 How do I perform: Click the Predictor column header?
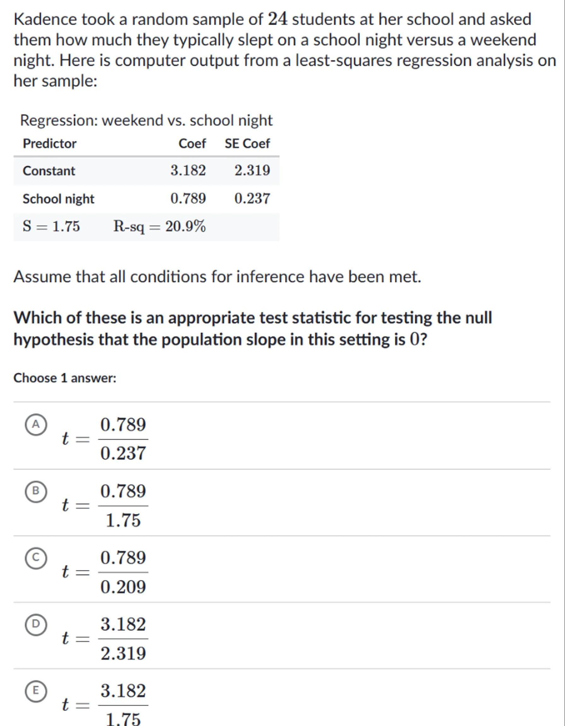pos(50,144)
